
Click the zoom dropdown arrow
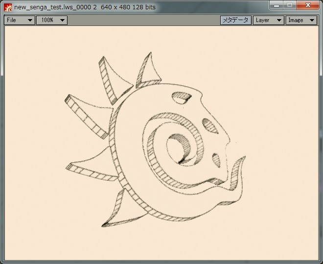coord(62,21)
